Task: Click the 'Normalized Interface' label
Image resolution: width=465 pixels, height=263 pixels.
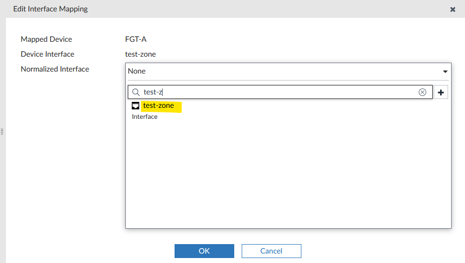Action: [x=55, y=69]
